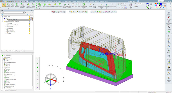The width and height of the screenshot is (172, 93).
Task: Pick the yellow color swatch
Action: pos(157,4)
